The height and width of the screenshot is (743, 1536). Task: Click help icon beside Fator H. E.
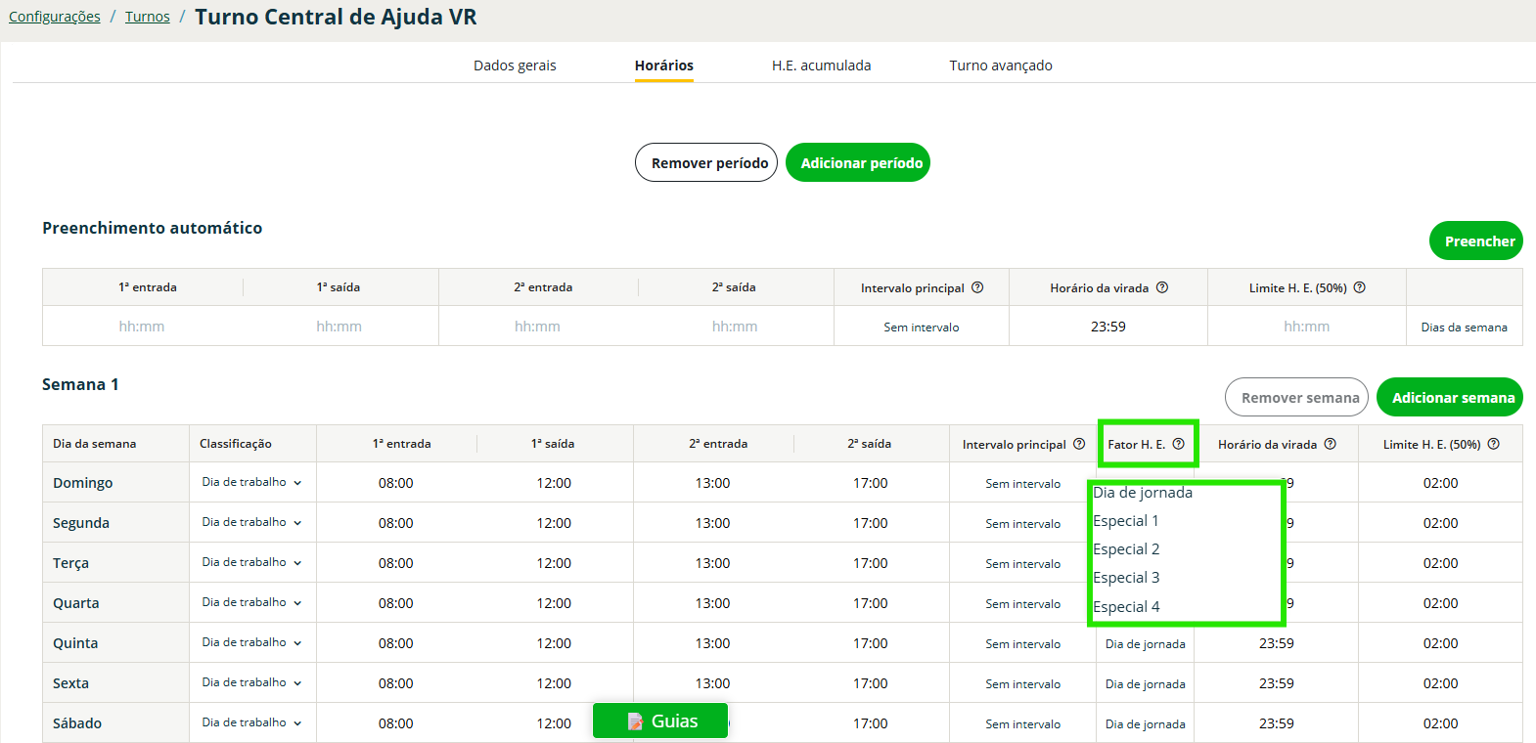coord(1178,444)
